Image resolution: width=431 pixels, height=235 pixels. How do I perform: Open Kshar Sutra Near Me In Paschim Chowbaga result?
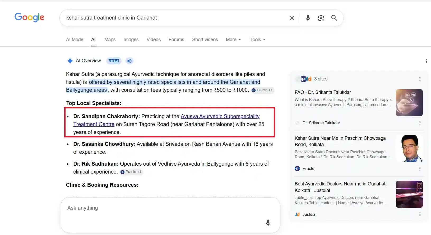(x=340, y=141)
